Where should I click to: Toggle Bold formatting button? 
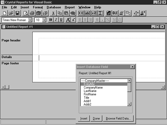pos(51,20)
